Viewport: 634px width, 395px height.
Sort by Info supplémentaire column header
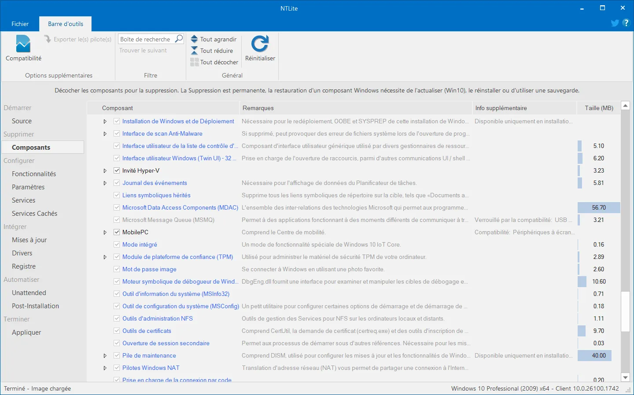pyautogui.click(x=524, y=108)
